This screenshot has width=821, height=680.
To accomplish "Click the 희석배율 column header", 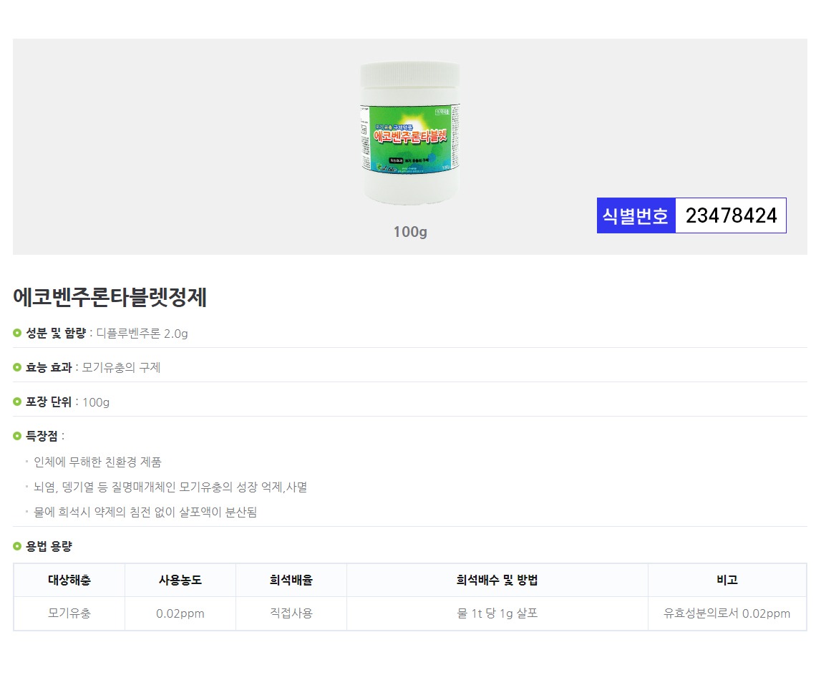I will coord(291,580).
